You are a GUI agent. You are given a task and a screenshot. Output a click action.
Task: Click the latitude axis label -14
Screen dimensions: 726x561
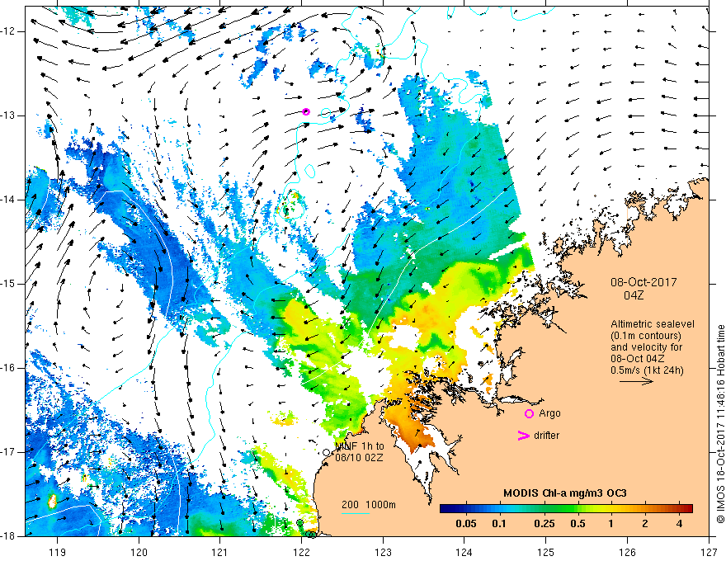tap(8, 200)
